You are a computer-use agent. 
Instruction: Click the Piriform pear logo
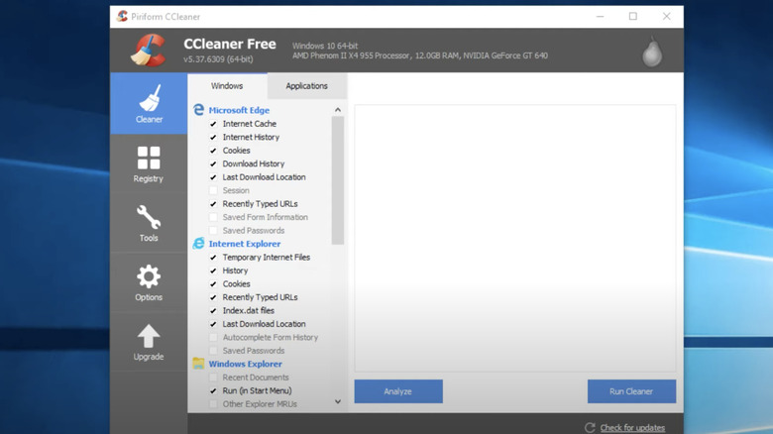(652, 52)
